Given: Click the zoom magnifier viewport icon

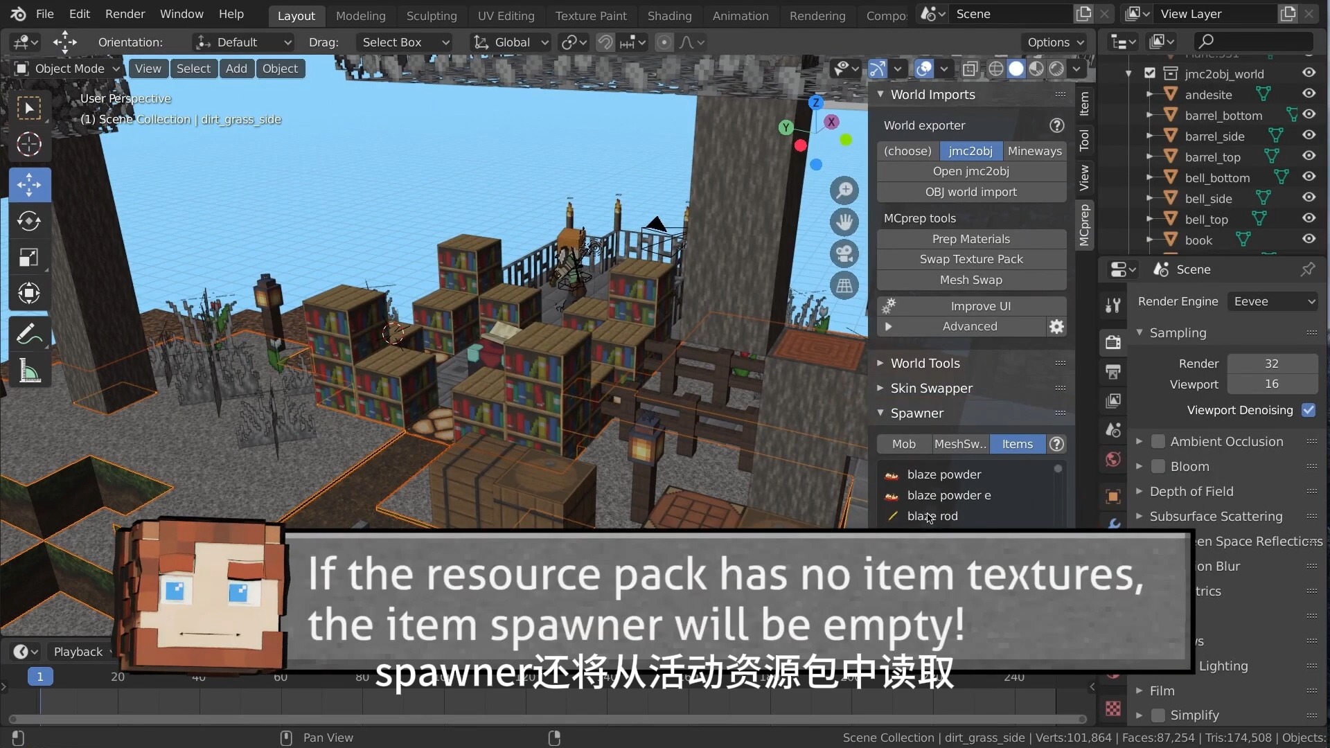Looking at the screenshot, I should pyautogui.click(x=844, y=190).
